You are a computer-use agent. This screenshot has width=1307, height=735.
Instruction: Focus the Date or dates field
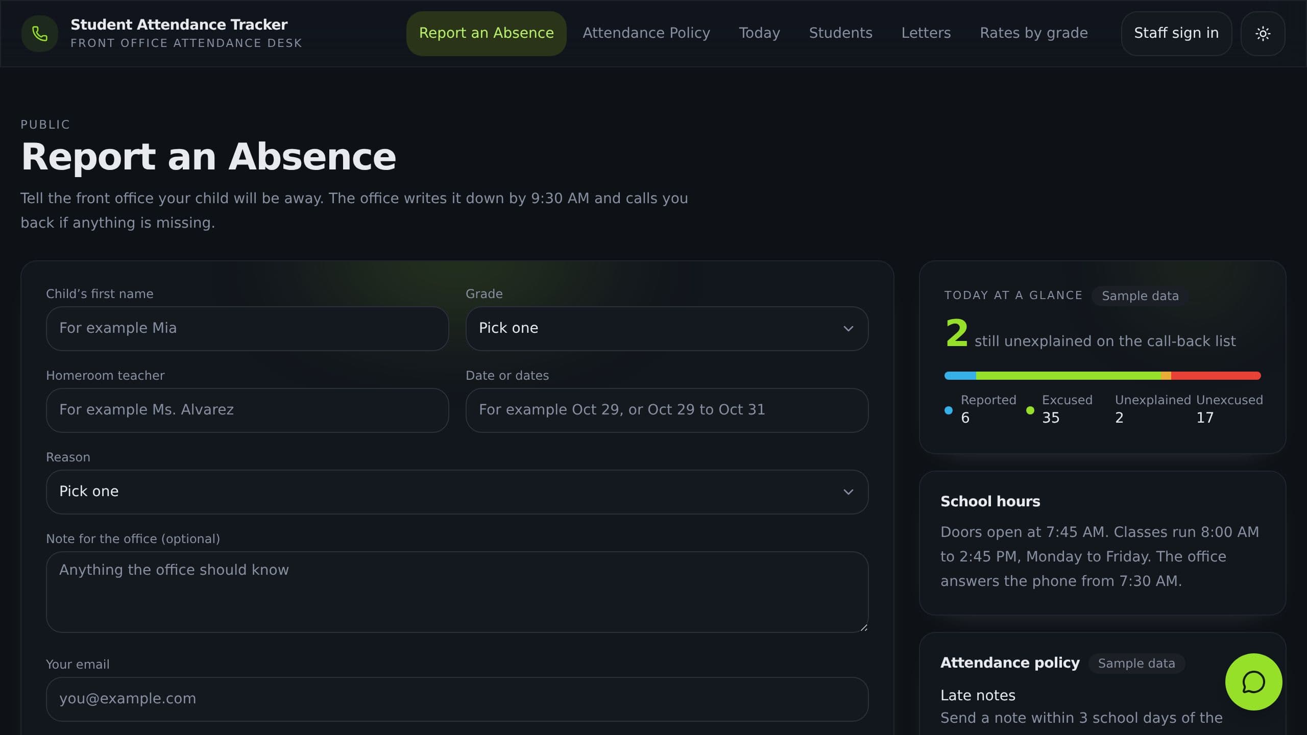(667, 410)
